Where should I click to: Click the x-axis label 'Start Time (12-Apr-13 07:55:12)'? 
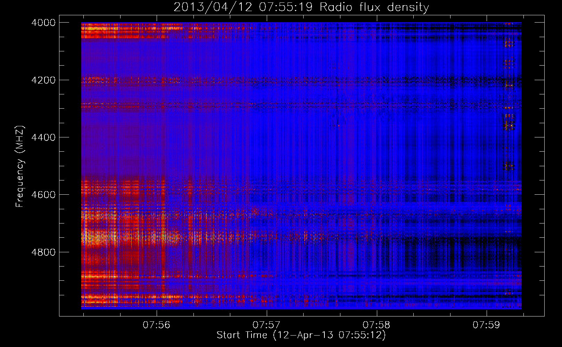pyautogui.click(x=301, y=335)
